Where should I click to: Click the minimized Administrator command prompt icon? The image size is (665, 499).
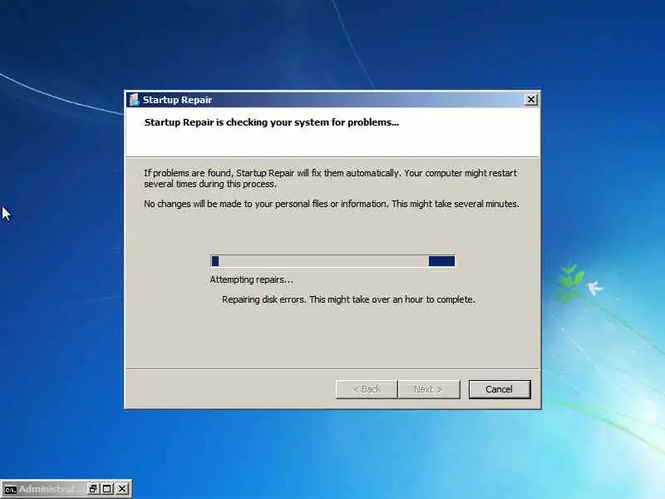pyautogui.click(x=10, y=489)
